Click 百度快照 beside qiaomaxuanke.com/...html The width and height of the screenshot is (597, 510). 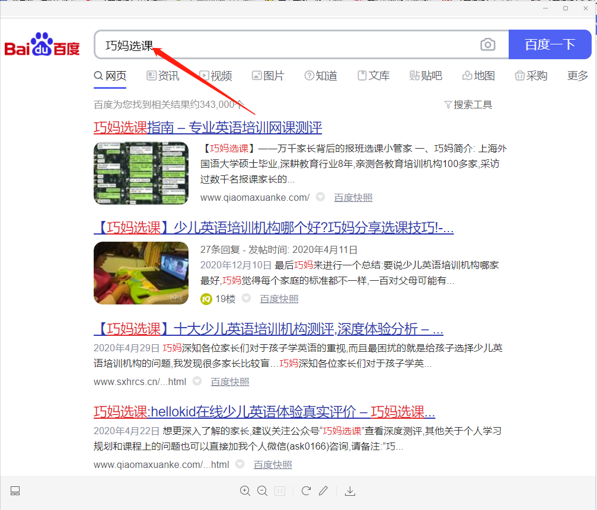(273, 464)
